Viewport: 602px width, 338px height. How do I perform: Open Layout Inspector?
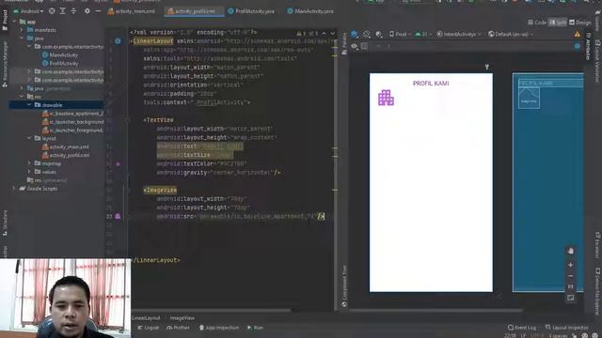pyautogui.click(x=566, y=328)
